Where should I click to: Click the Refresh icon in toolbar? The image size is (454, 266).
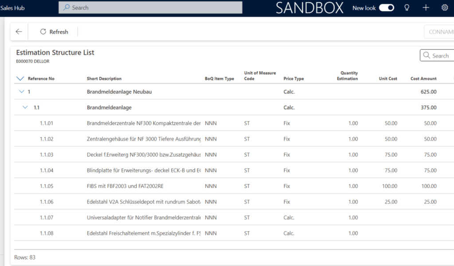(43, 32)
